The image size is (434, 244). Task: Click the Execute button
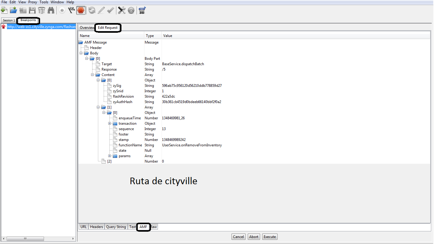[270, 237]
